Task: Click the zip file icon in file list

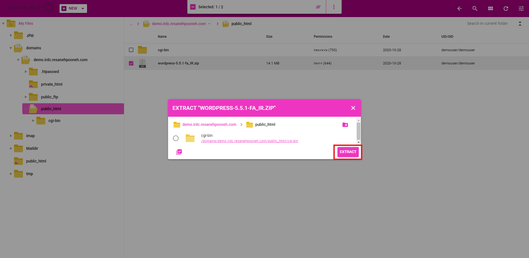Action: (x=142, y=63)
